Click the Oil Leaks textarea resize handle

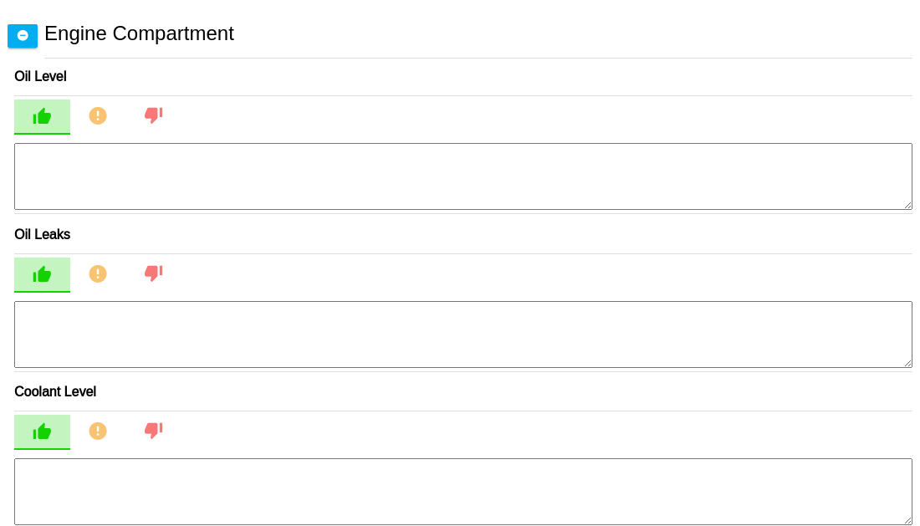[x=907, y=363]
